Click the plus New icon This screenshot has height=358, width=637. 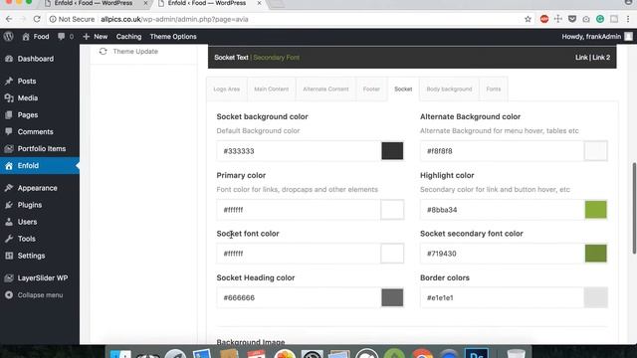coord(87,37)
